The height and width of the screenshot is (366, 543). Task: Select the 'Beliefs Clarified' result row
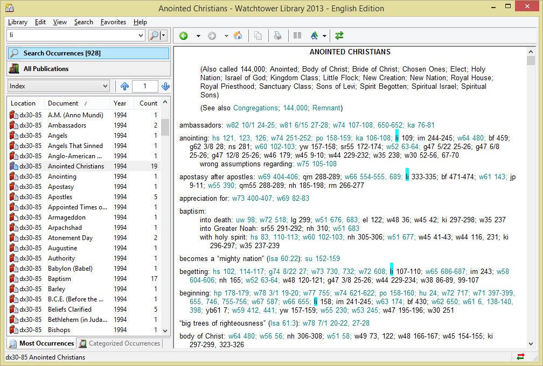pyautogui.click(x=84, y=309)
